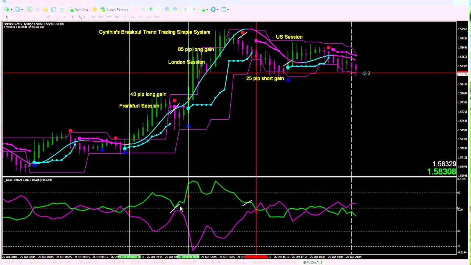Viewport: 471px width, 265px height.
Task: Expand the Profiles dropdown arrow
Action: [x=22, y=10]
